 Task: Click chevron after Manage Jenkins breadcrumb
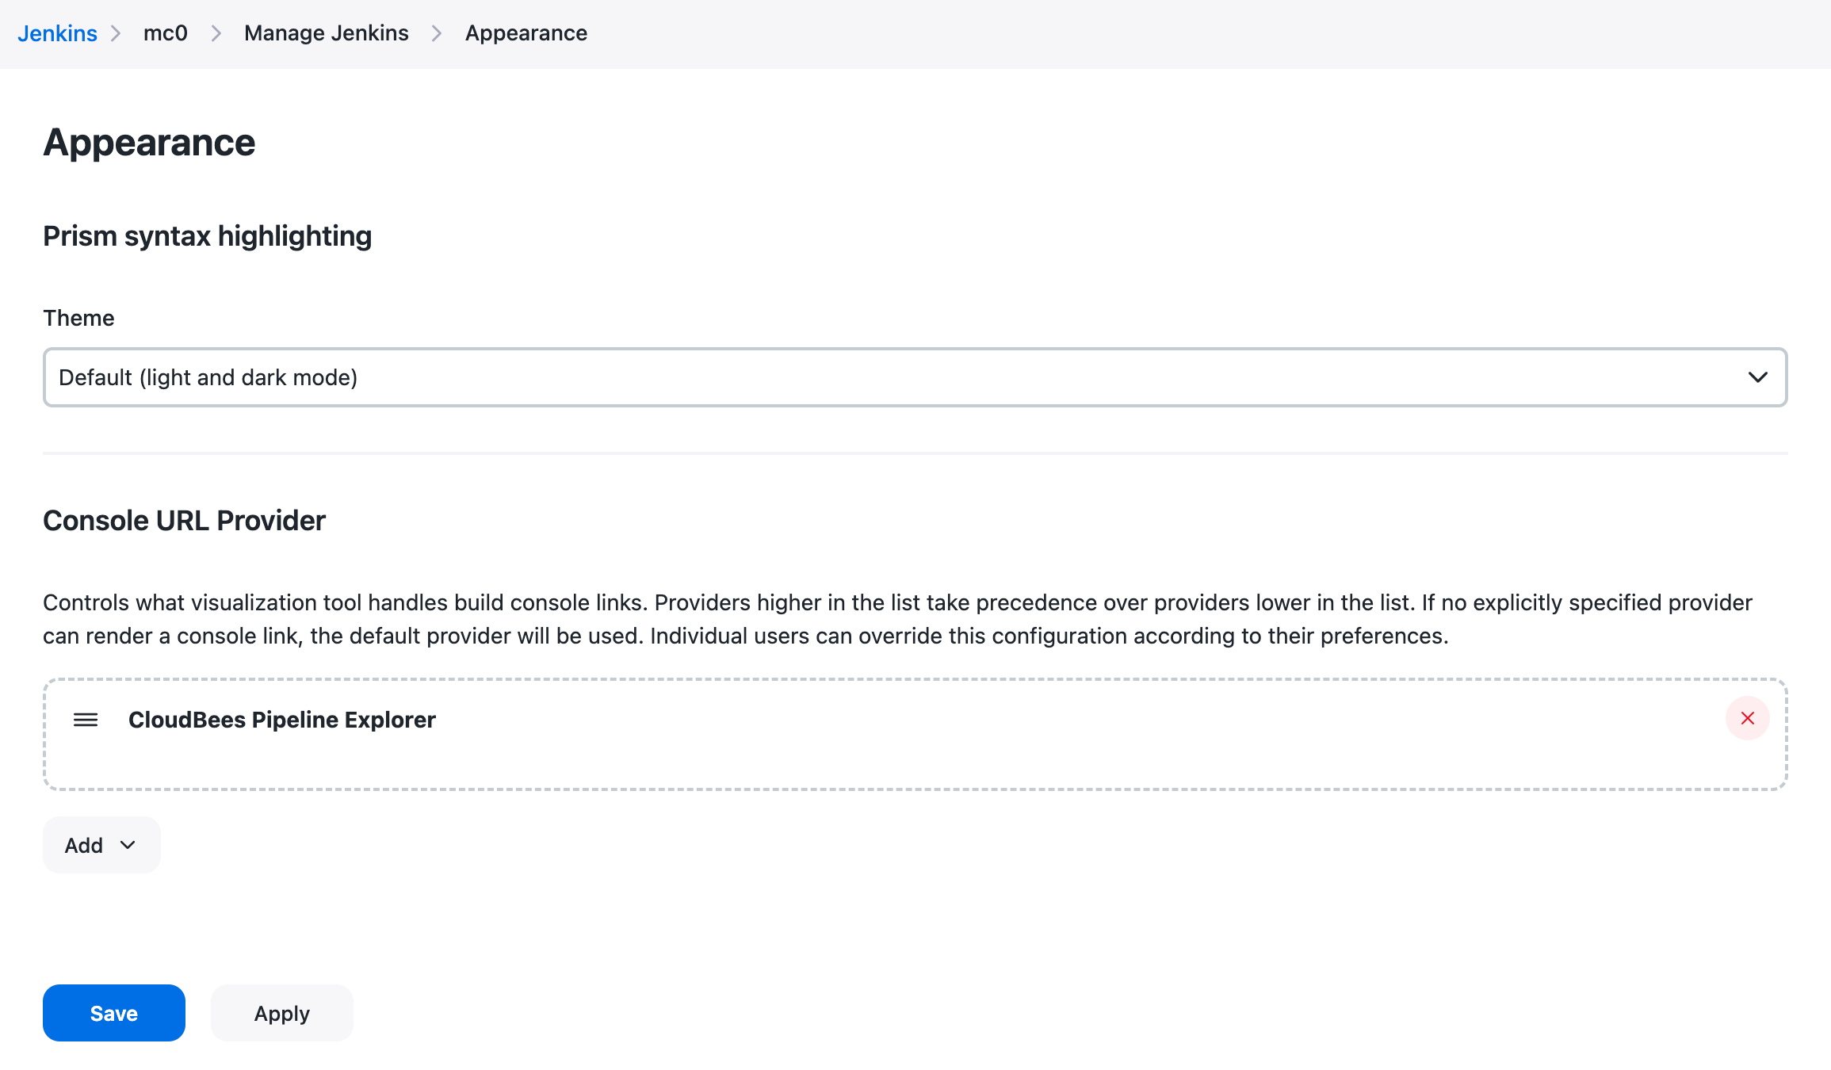tap(437, 33)
